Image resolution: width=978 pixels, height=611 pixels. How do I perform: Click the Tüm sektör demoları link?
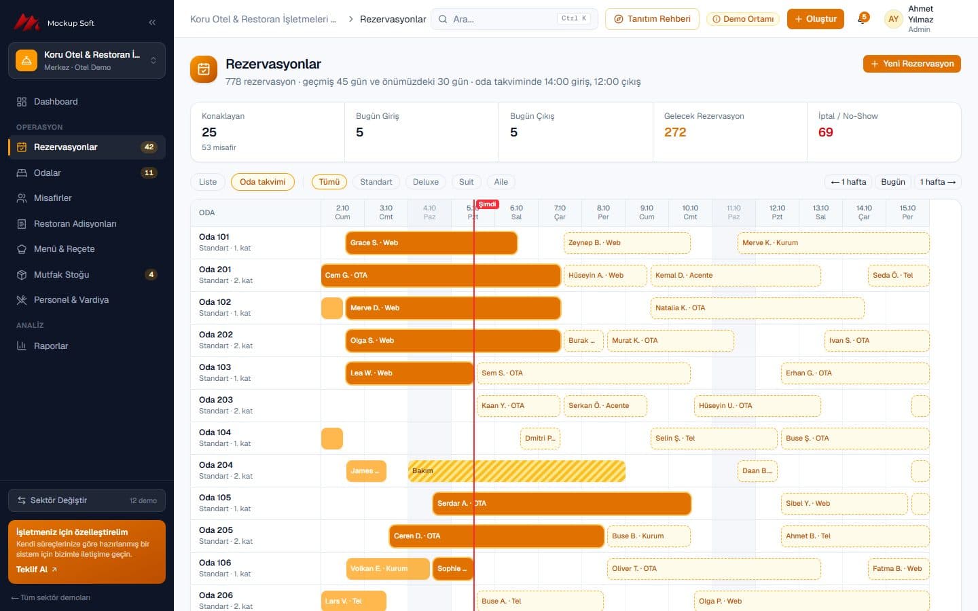click(x=51, y=597)
